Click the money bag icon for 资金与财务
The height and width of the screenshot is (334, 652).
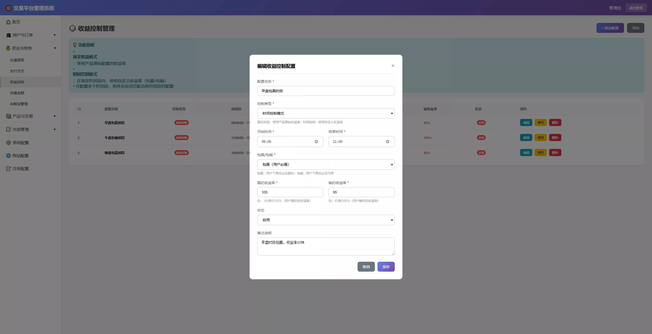8,48
